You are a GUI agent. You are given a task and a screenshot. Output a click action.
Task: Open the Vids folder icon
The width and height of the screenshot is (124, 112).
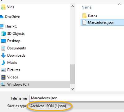(3, 7)
